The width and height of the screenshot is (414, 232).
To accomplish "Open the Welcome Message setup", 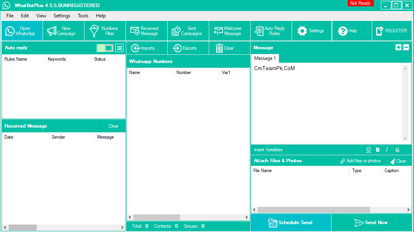I will coord(230,31).
